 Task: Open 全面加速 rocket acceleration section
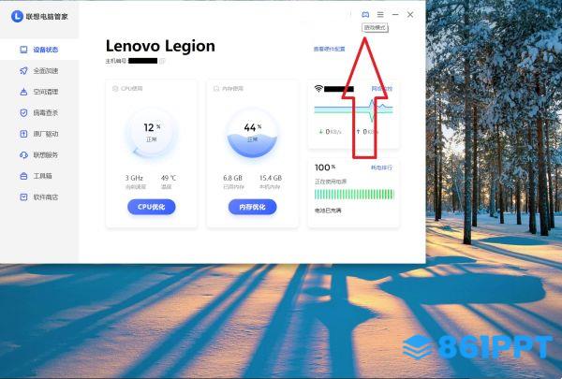pos(39,70)
